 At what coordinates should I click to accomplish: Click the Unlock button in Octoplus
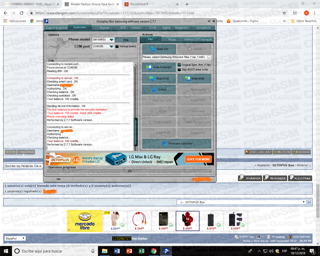coord(159,89)
